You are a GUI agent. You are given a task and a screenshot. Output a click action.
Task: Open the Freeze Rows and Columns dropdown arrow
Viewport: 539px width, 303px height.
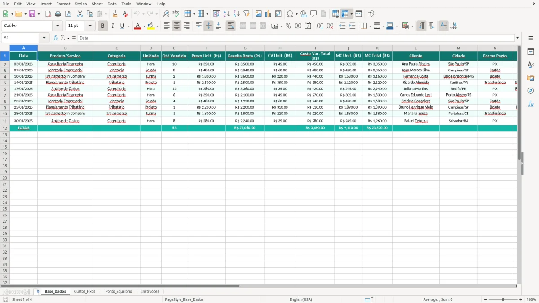click(351, 14)
